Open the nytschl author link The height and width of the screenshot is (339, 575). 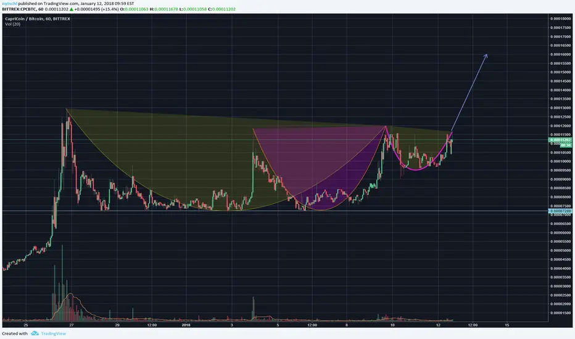(x=9, y=3)
